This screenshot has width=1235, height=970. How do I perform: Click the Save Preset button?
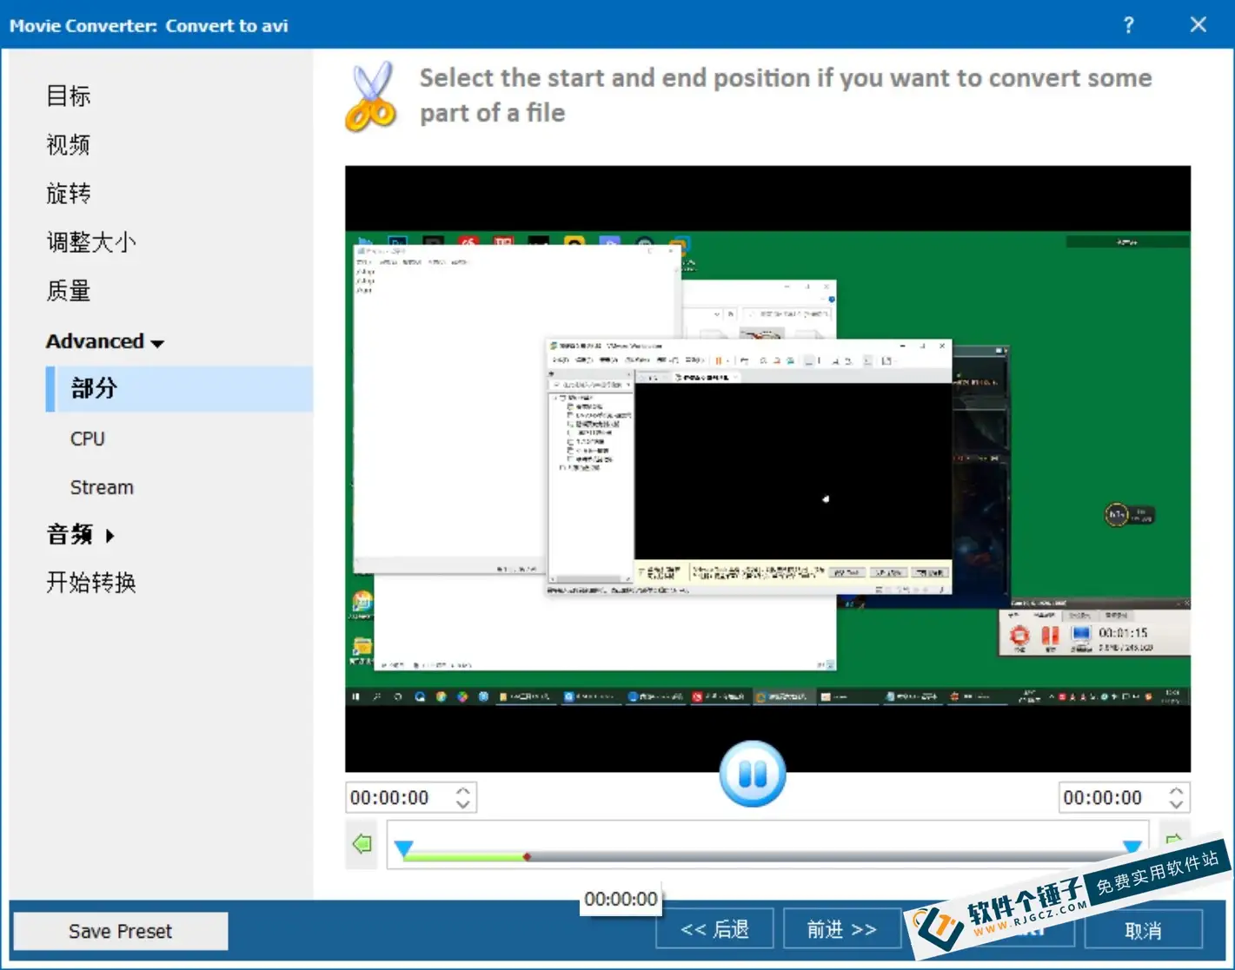coord(121,931)
